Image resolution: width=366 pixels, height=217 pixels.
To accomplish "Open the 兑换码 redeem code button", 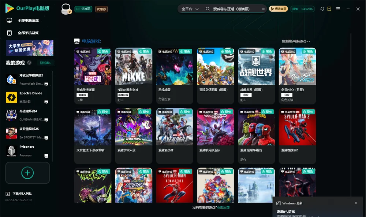I will pyautogui.click(x=83, y=9).
